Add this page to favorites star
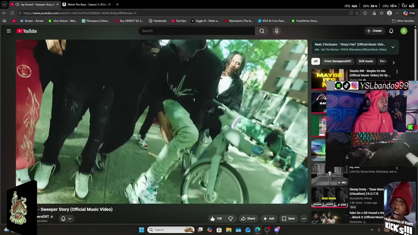The width and height of the screenshot is (418, 235). pos(357,13)
